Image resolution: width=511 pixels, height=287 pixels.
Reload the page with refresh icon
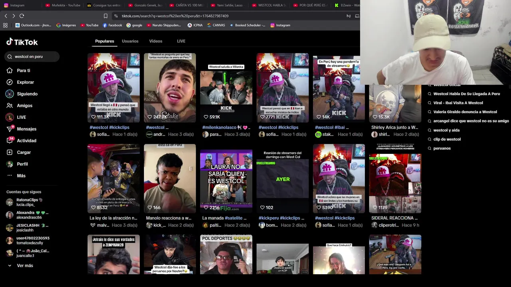click(22, 16)
